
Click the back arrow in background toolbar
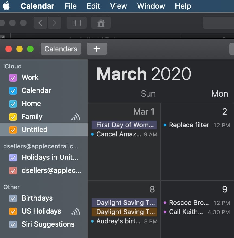click(40, 23)
